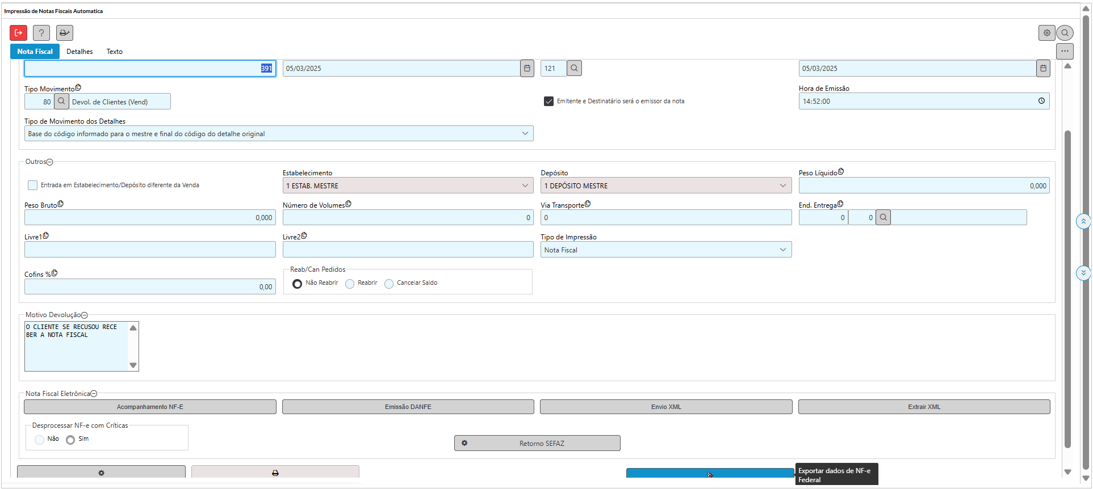This screenshot has width=1093, height=489.
Task: Select Cancelar Saldo radio option
Action: pos(389,284)
